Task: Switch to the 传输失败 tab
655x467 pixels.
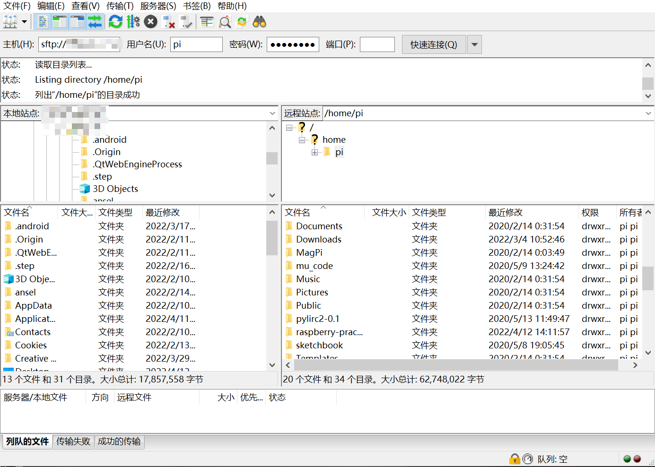Action: click(x=73, y=441)
